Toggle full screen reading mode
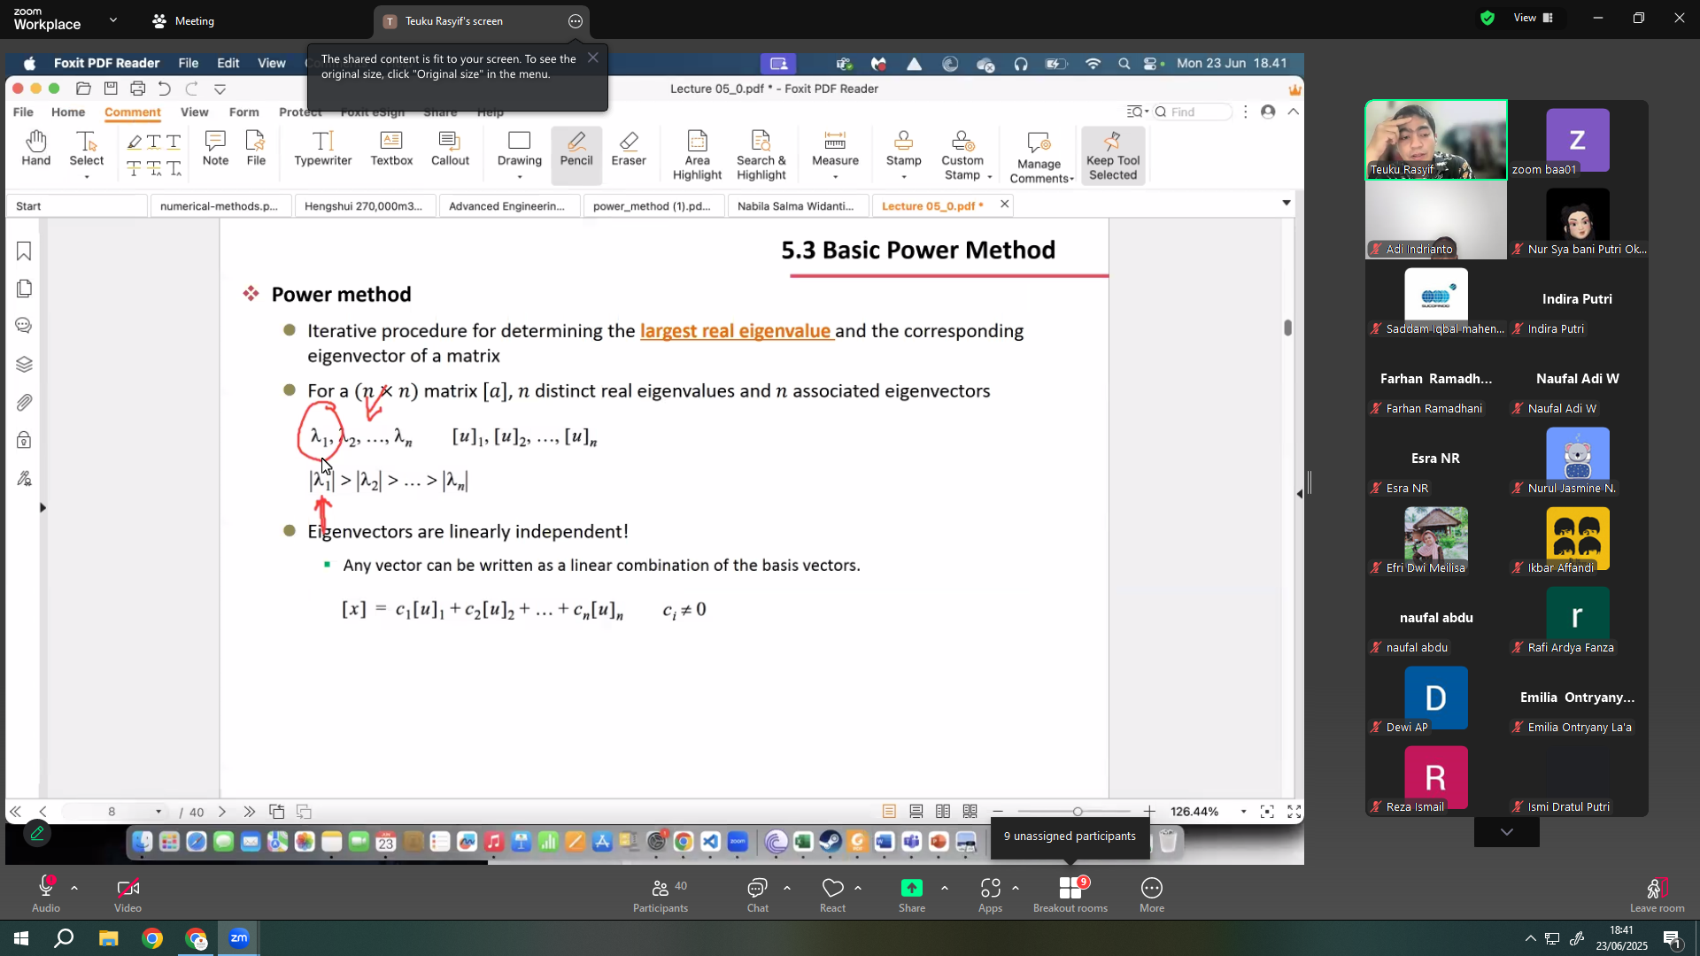 pyautogui.click(x=1294, y=812)
